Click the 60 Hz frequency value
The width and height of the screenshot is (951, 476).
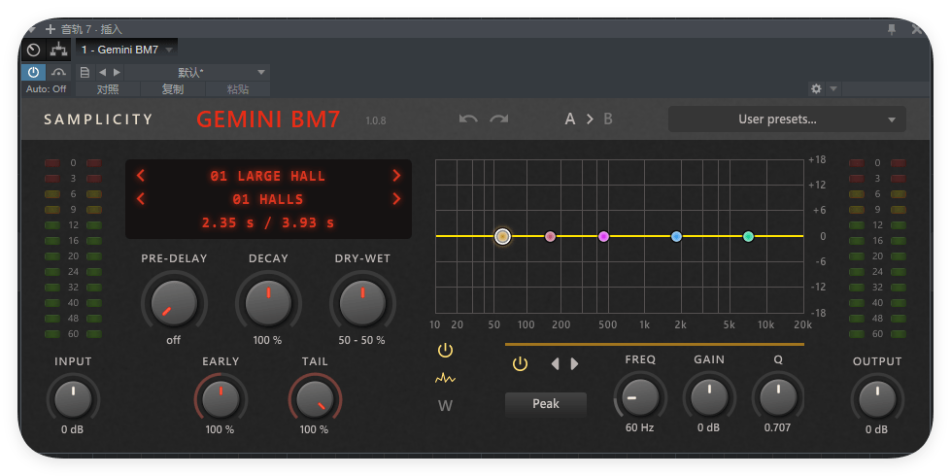tap(640, 427)
